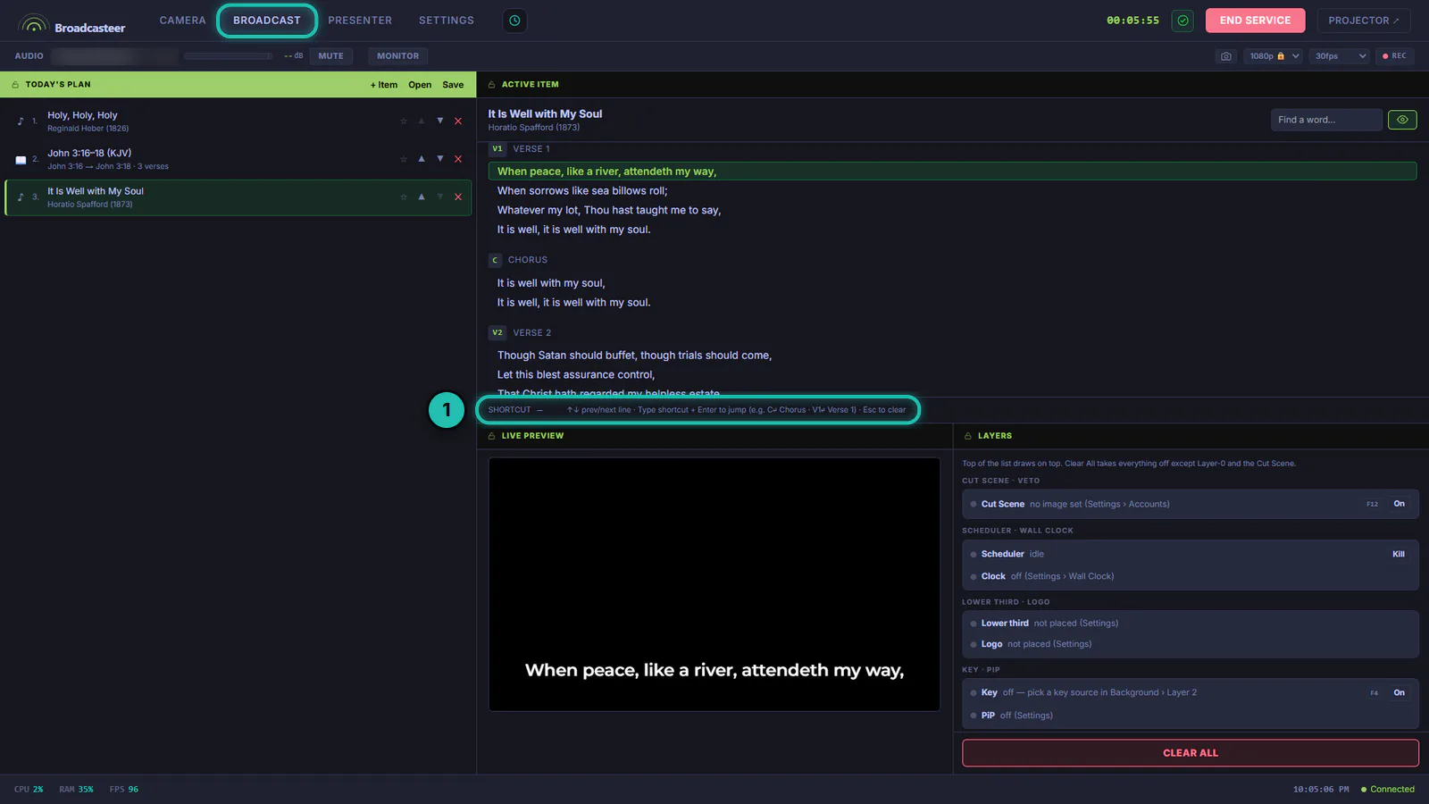
Task: Click the audio level meter bar
Action: coord(229,56)
